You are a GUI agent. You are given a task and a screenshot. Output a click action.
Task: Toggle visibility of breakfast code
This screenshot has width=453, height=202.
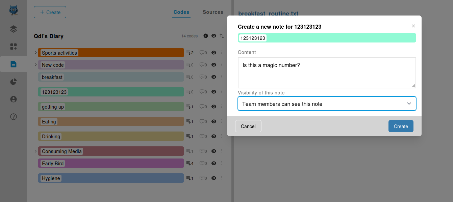(x=214, y=77)
